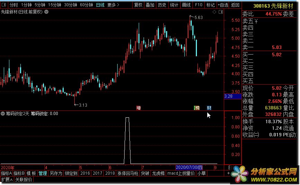The image size is (300, 185).
Task: Click the 现价 value 5.02
Action: (x=277, y=88)
